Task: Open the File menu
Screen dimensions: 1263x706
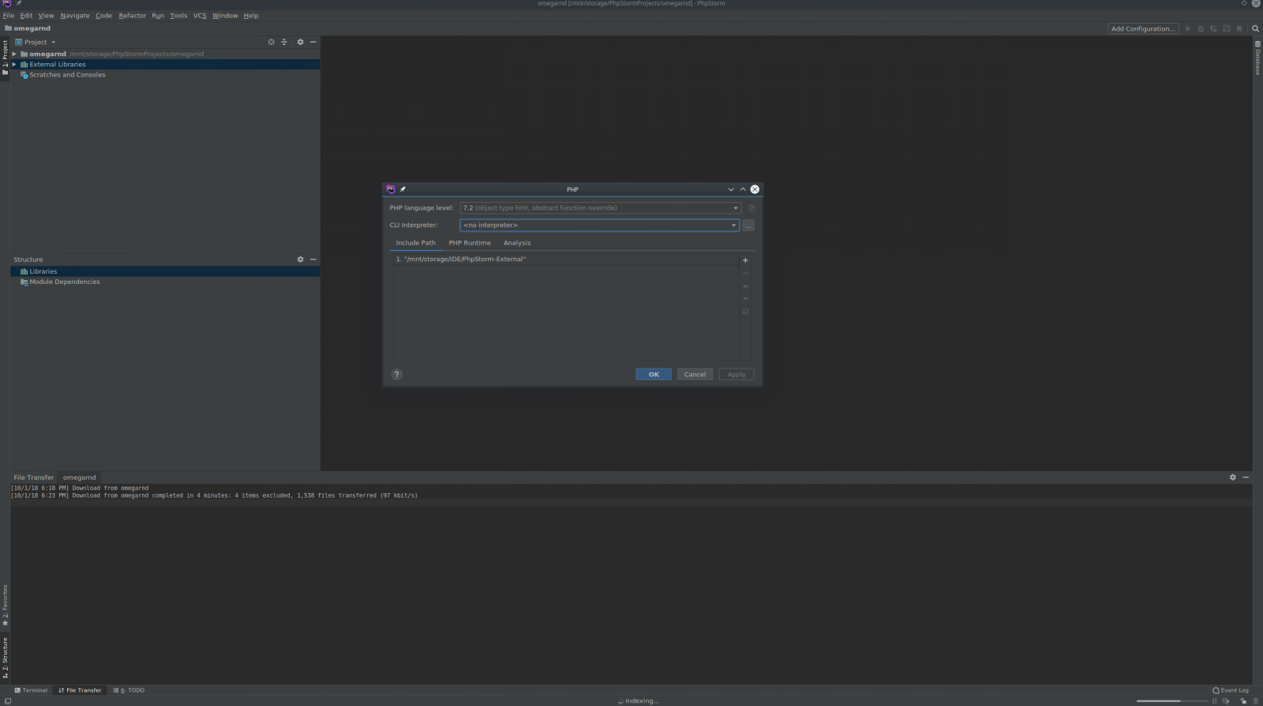Action: click(9, 16)
